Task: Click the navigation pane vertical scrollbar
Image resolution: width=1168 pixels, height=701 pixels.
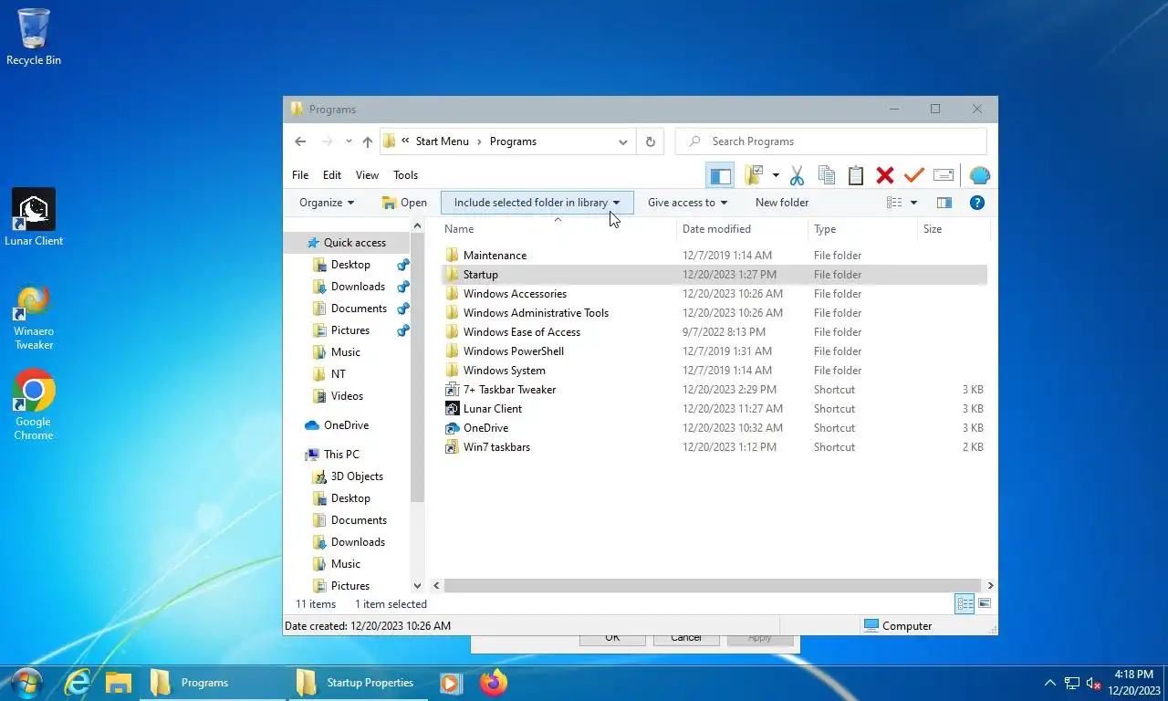Action: coord(417,367)
